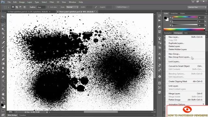
Task: Select the Path Selection tool
Action: pyautogui.click(x=3, y=85)
